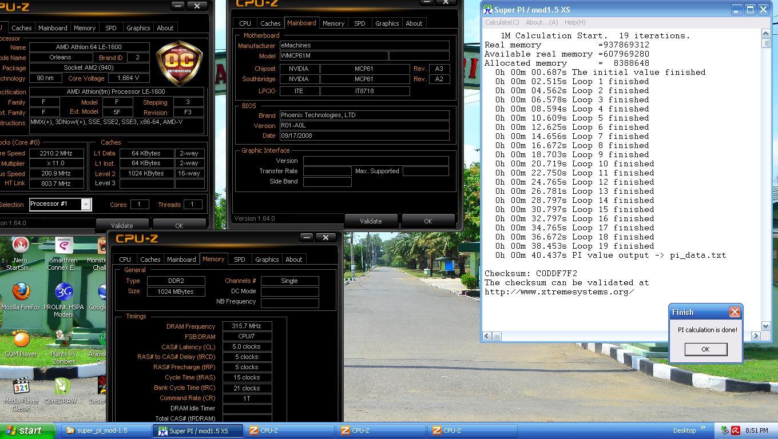
Task: Select Memory tab in Mainboard window
Action: (333, 23)
